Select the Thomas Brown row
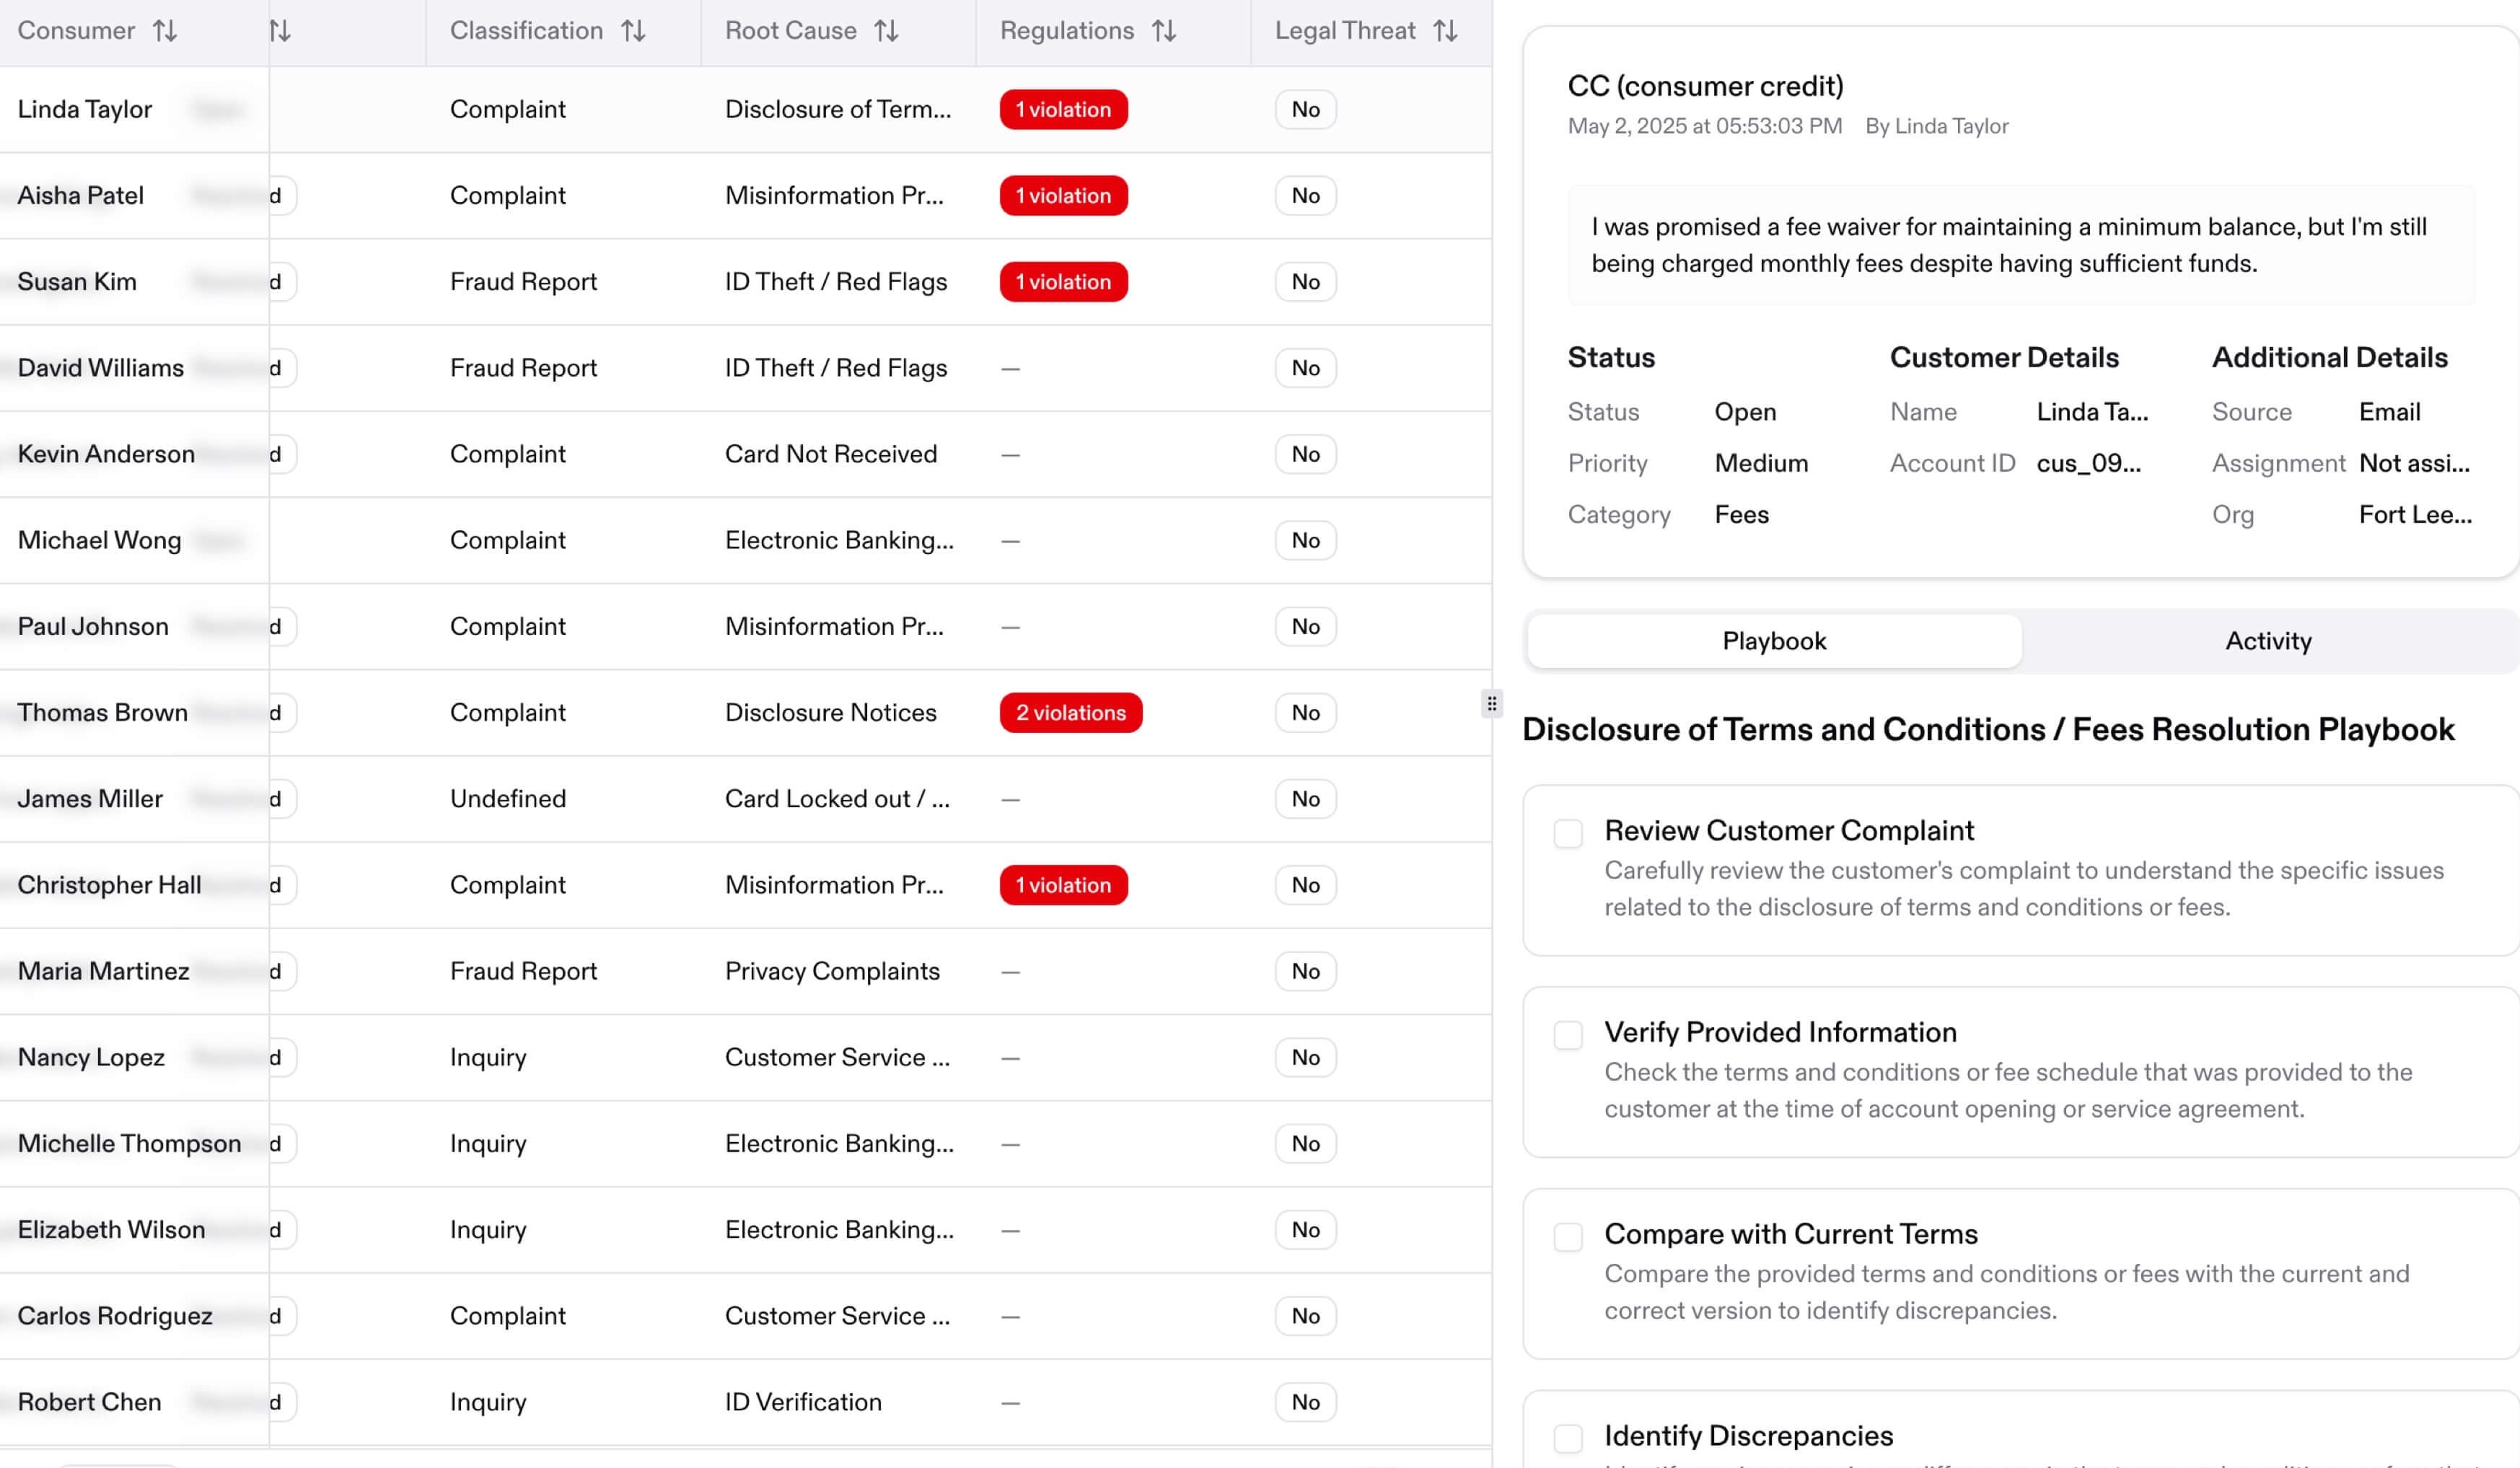 pos(746,713)
